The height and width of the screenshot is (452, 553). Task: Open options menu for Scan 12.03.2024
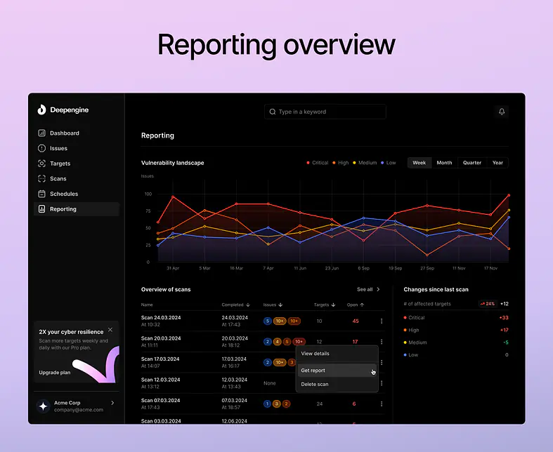pyautogui.click(x=382, y=383)
